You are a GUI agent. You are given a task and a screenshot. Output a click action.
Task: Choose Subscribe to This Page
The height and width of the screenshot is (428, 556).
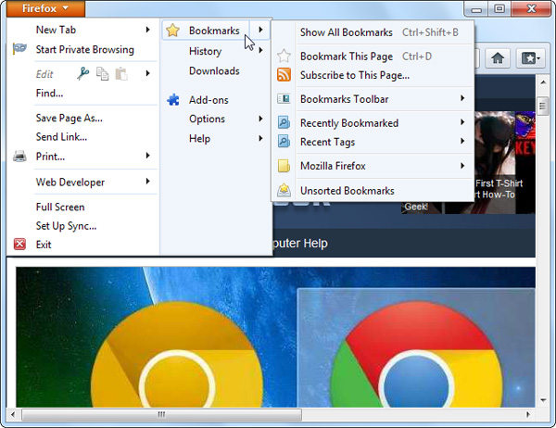[x=373, y=75]
